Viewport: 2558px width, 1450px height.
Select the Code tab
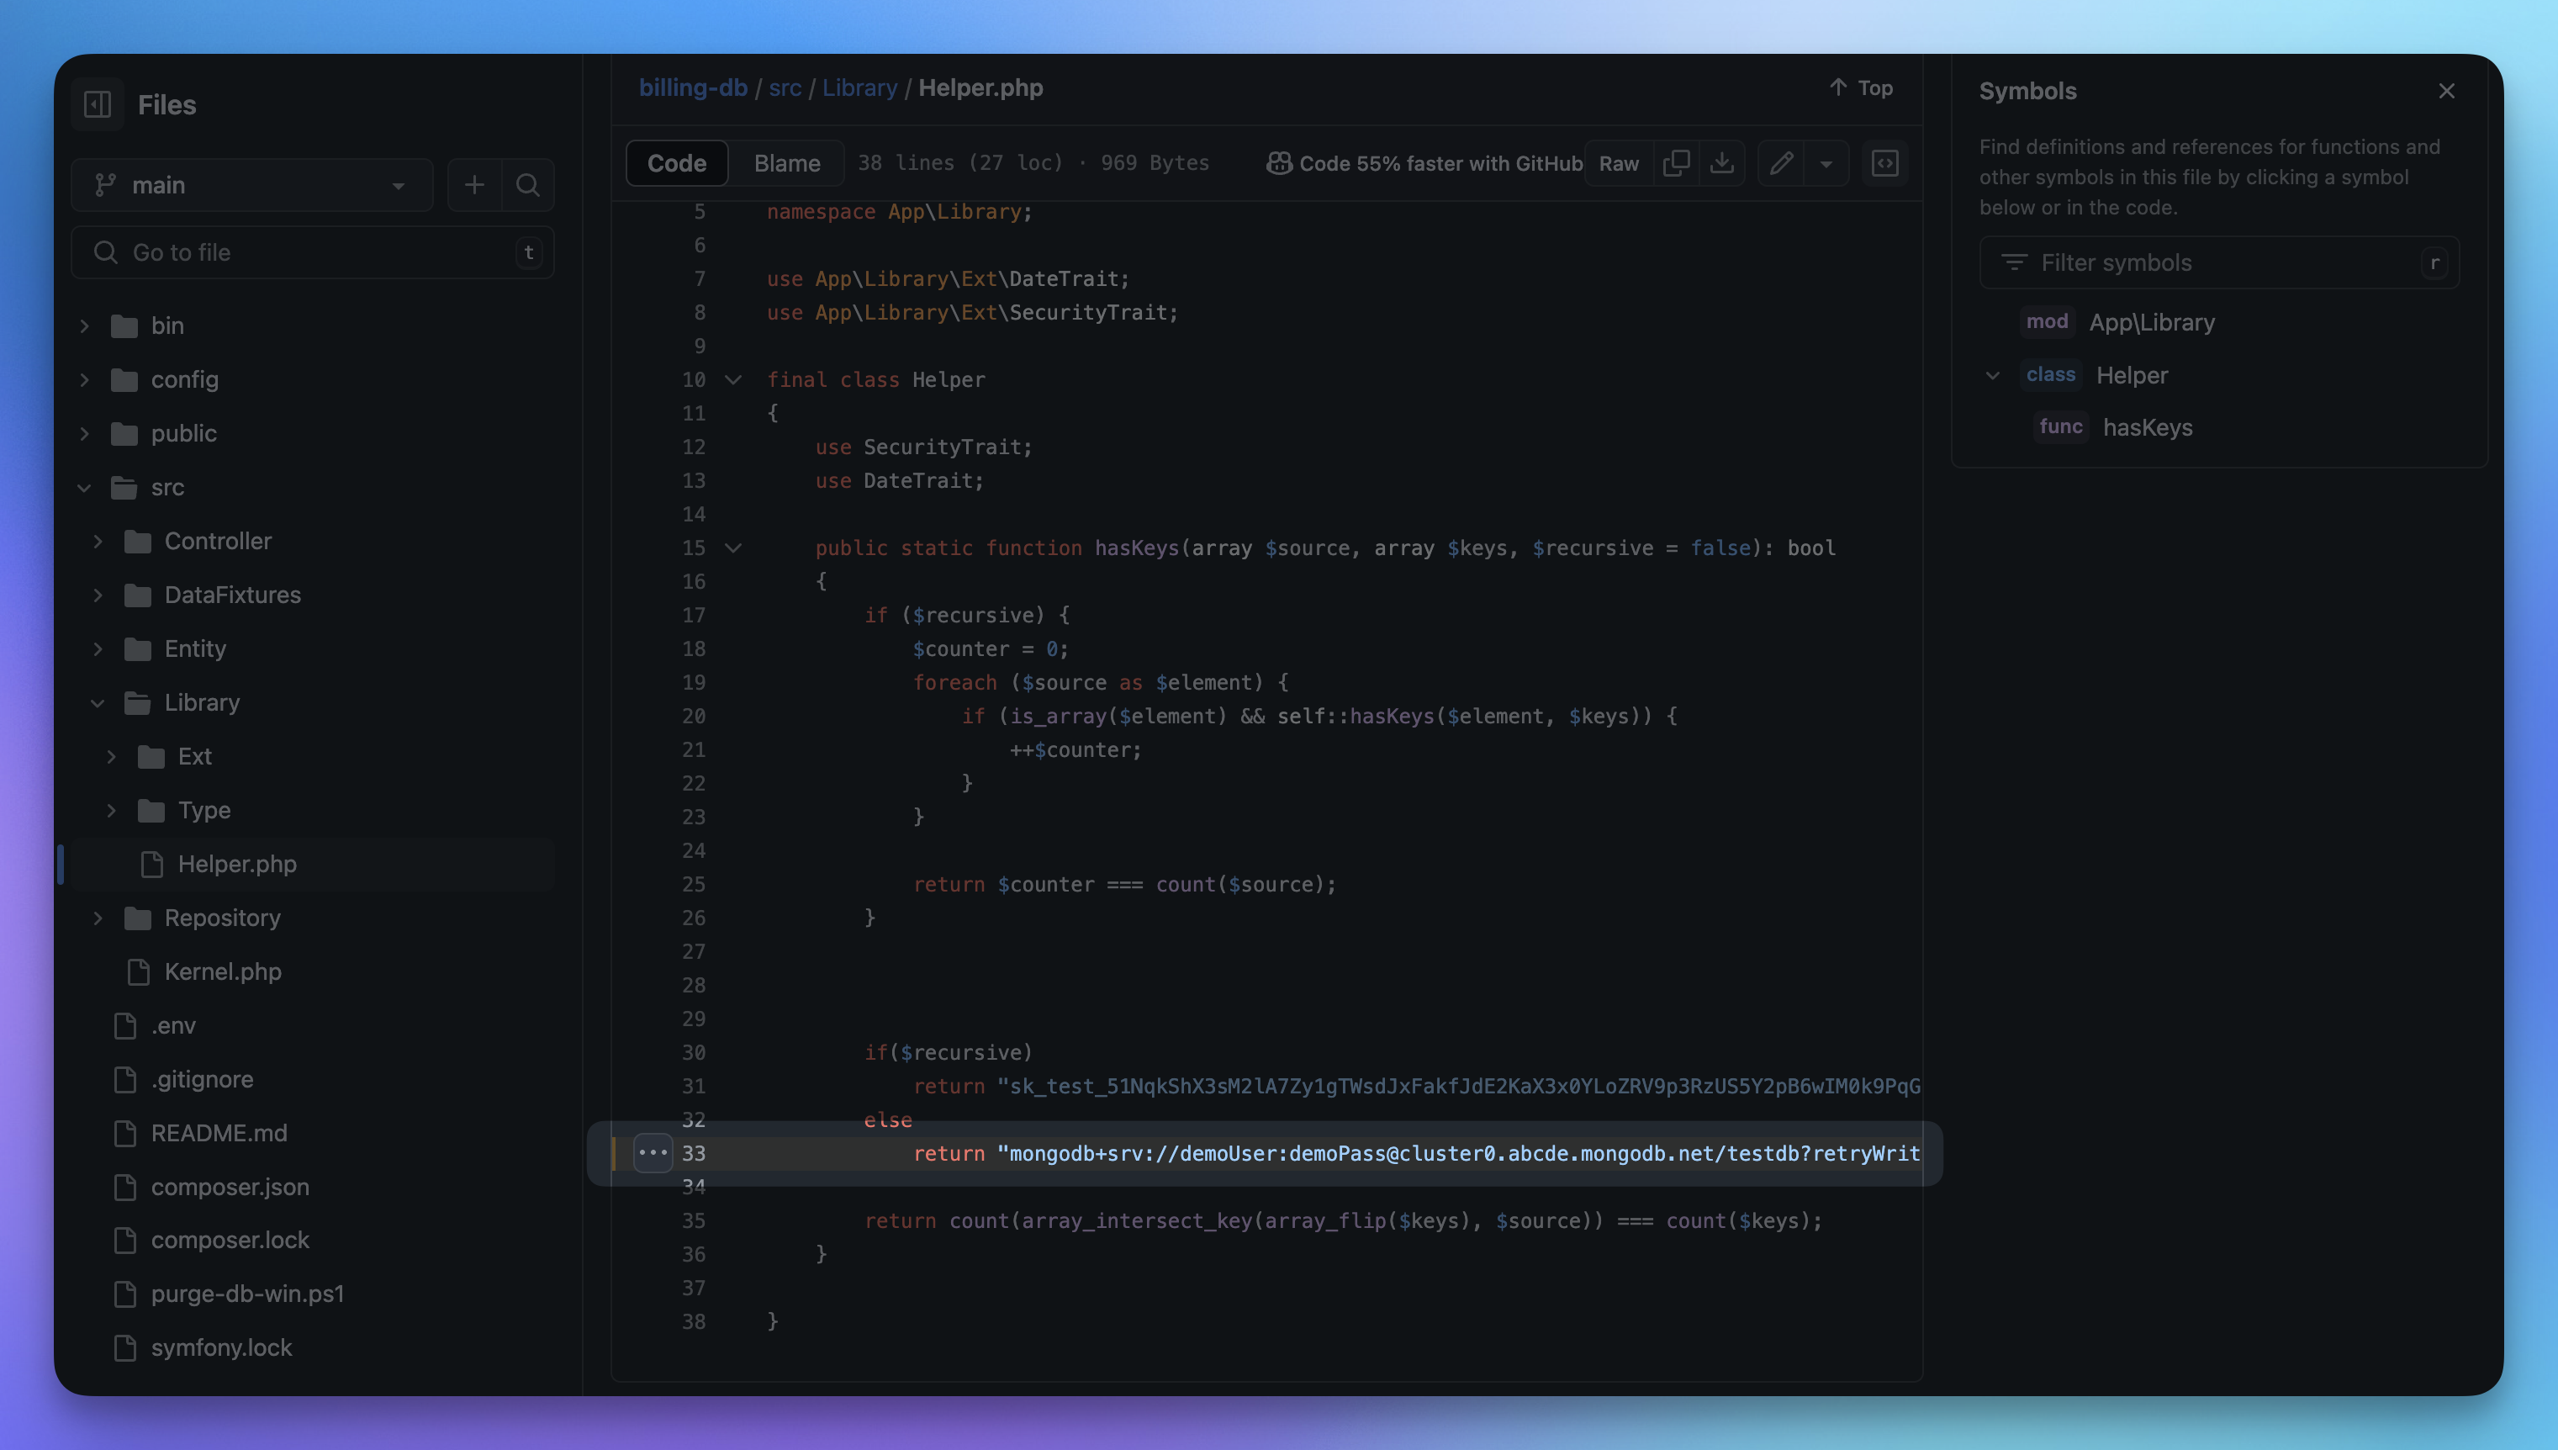coord(676,163)
